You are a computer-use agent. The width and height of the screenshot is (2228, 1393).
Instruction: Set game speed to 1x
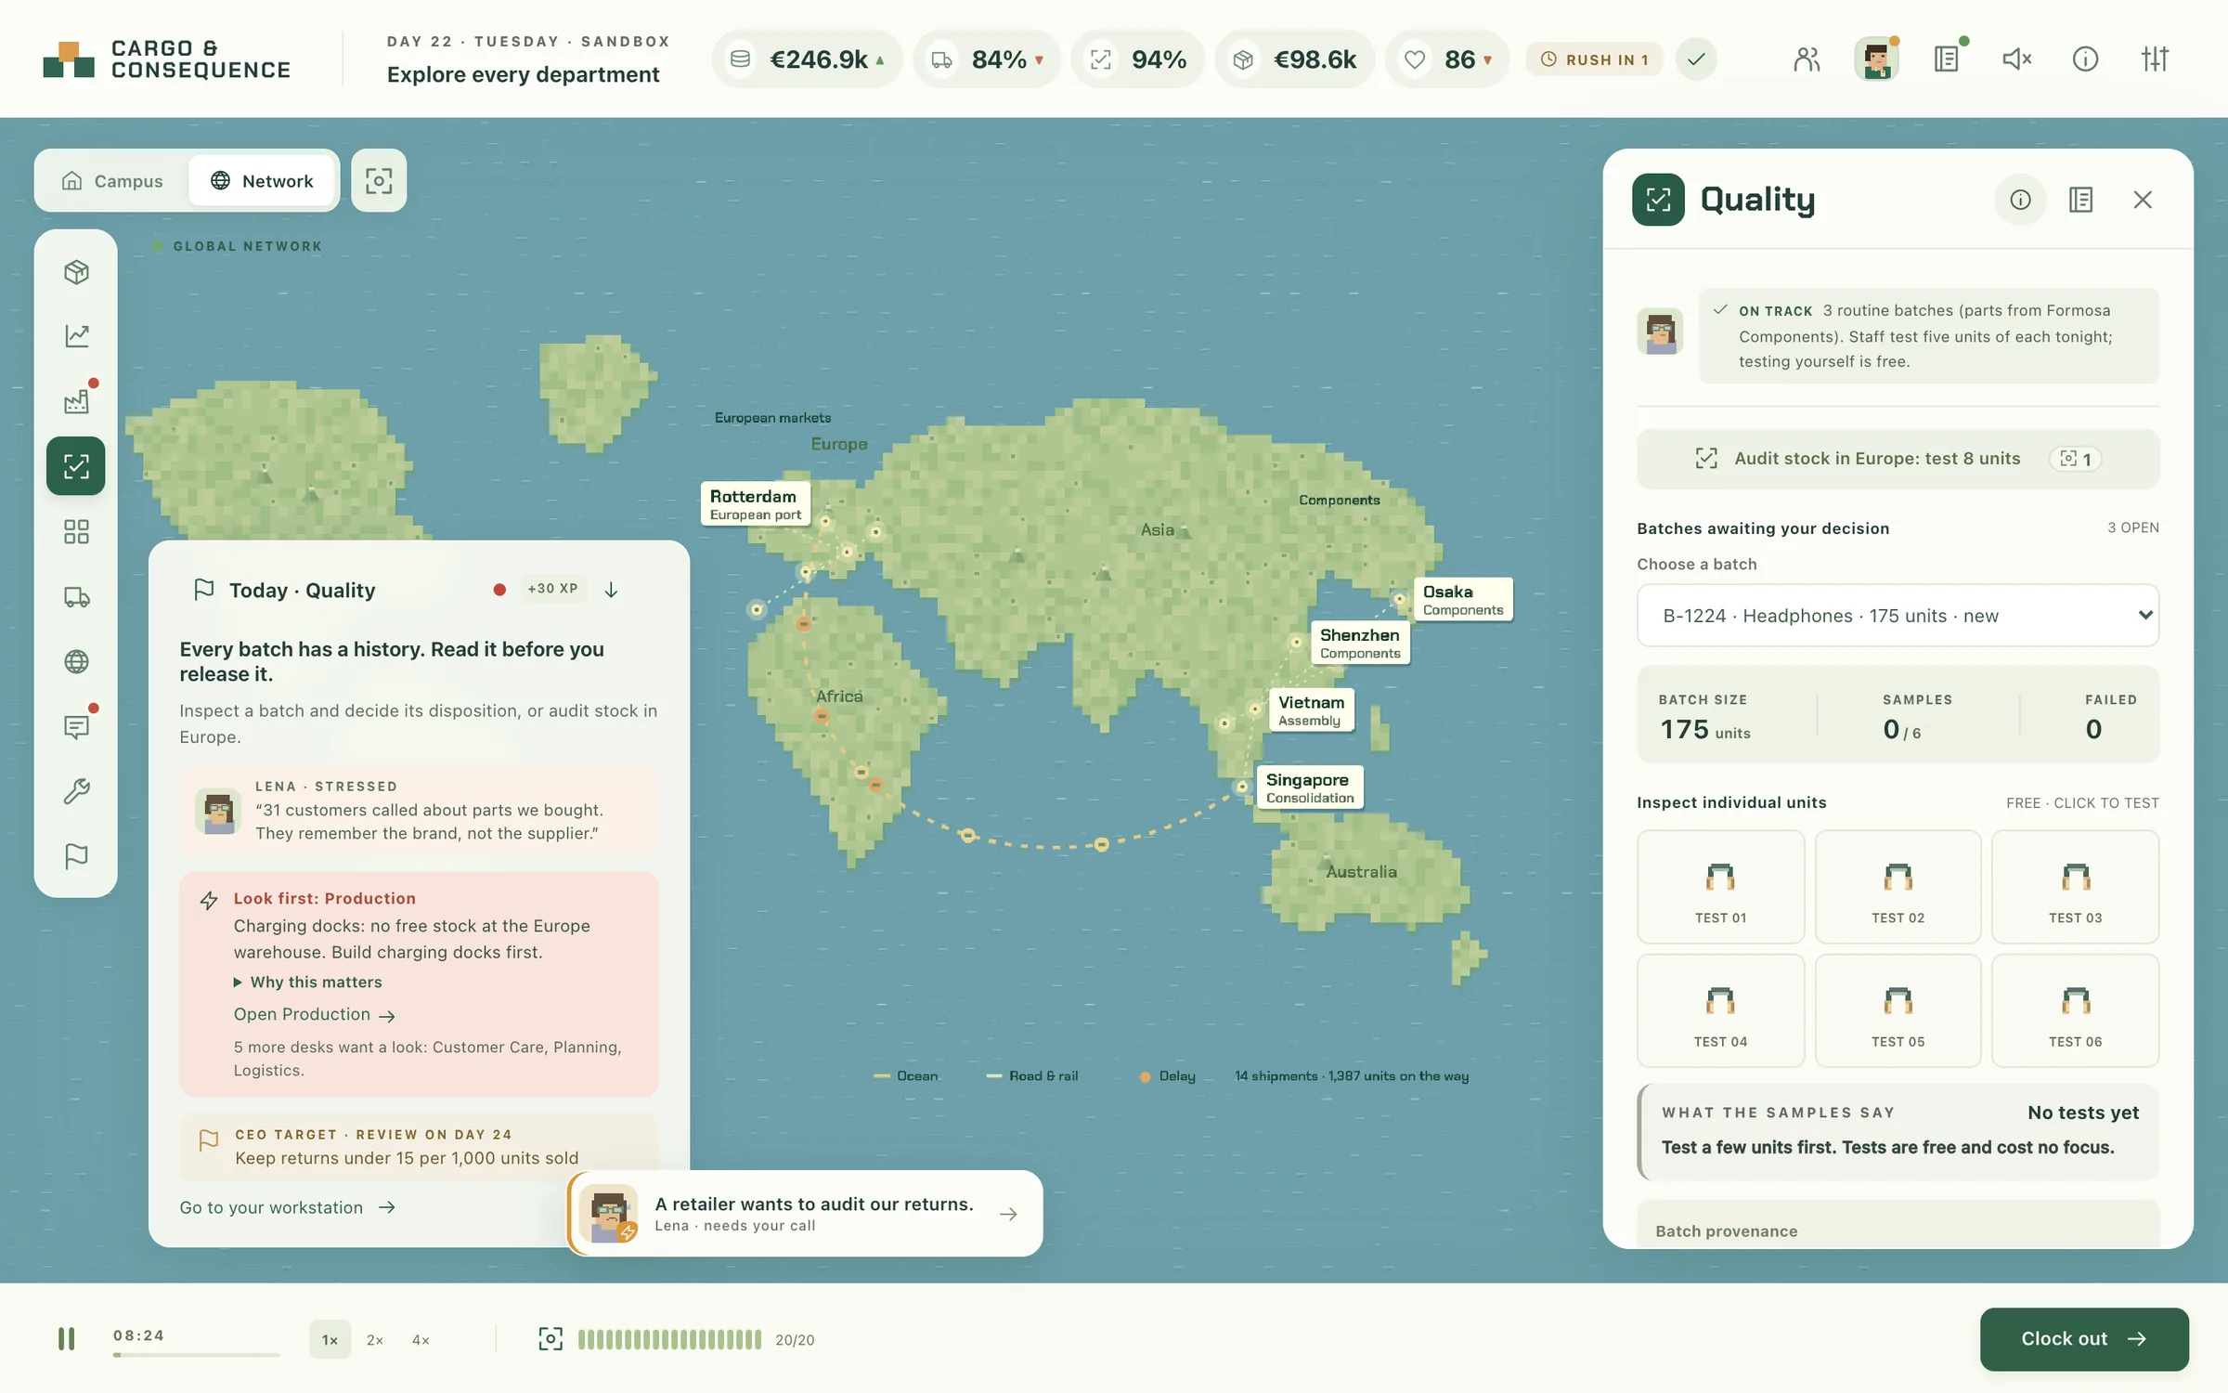click(330, 1339)
